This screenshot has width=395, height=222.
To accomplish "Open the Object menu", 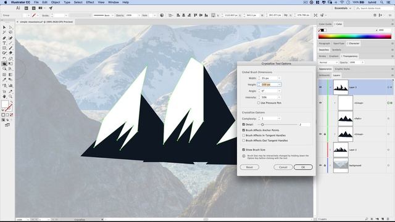I will [x=56, y=2].
